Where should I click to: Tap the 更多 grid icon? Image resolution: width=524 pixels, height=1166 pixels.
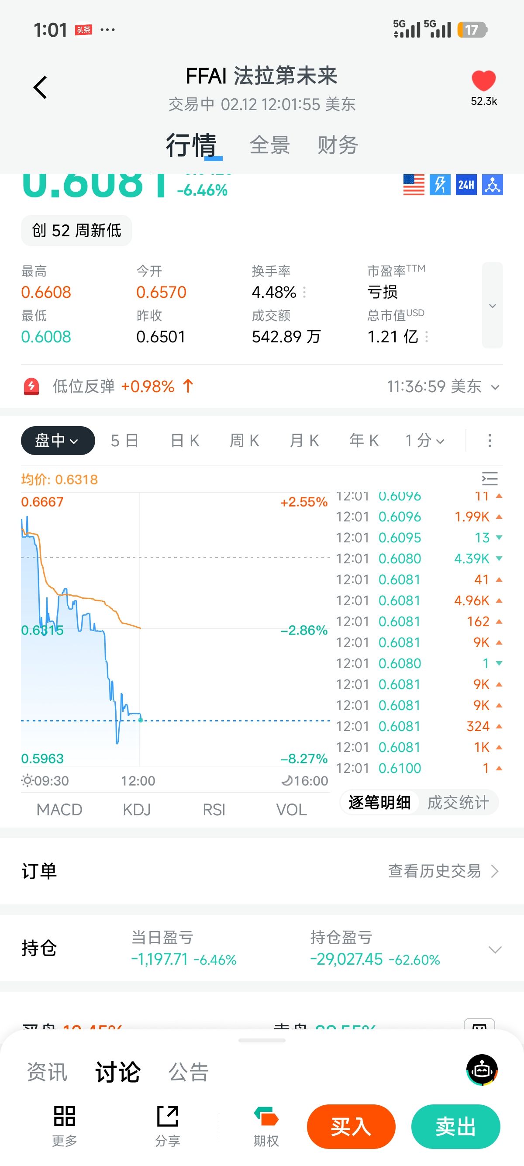tap(64, 1116)
